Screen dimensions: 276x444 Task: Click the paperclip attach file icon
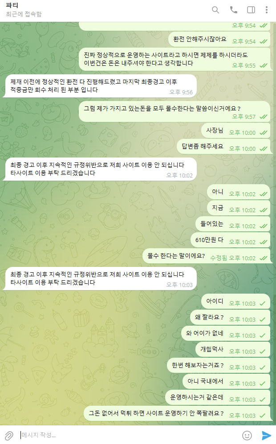[9, 435]
